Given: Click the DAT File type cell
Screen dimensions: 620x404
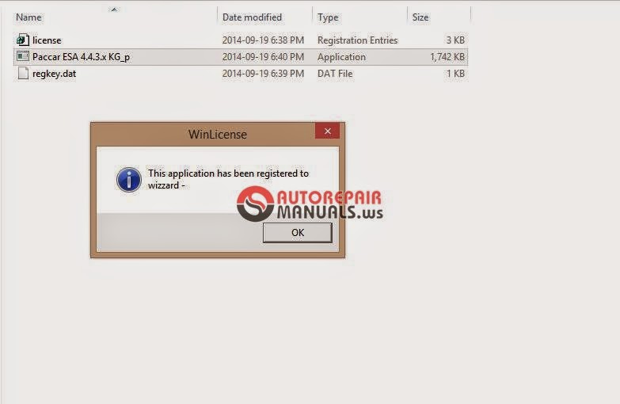Looking at the screenshot, I should pyautogui.click(x=335, y=74).
